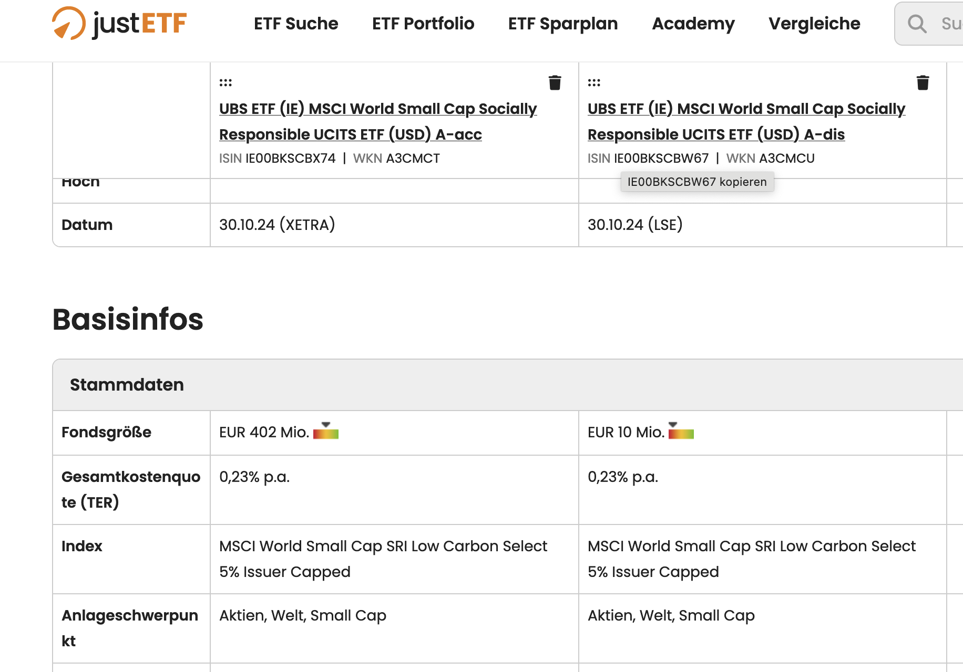
Task: Delete the A-acc ETF column with trash icon
Action: tap(555, 83)
